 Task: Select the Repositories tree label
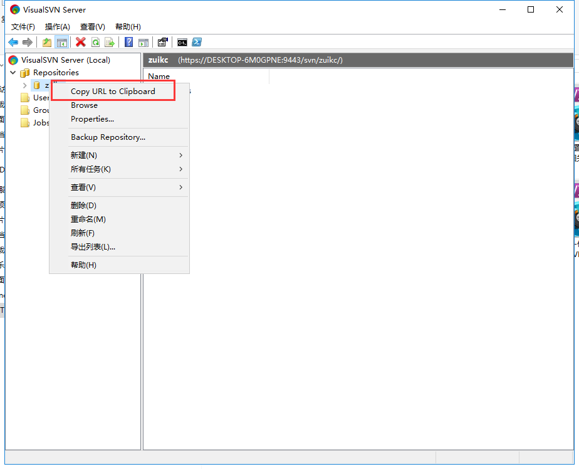click(x=56, y=73)
